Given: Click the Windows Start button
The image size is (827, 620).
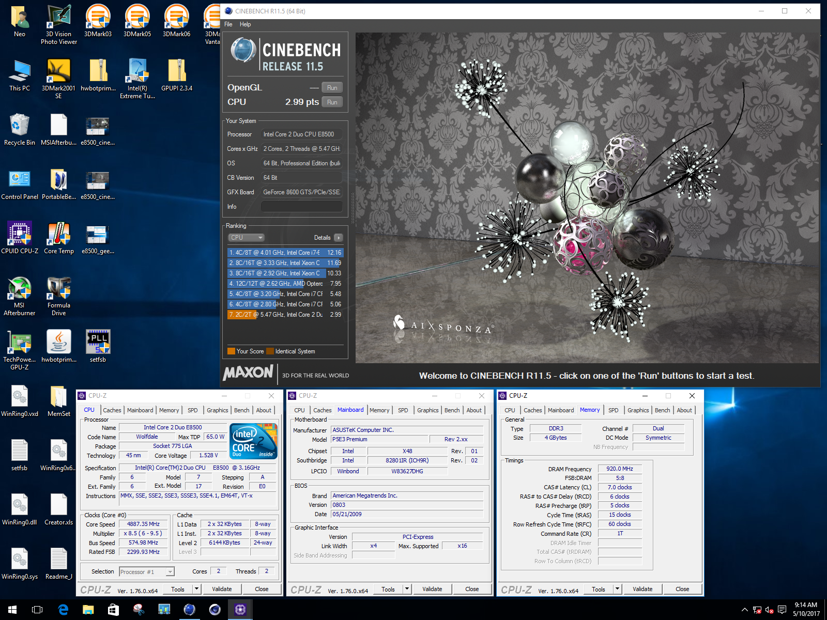Looking at the screenshot, I should (12, 610).
